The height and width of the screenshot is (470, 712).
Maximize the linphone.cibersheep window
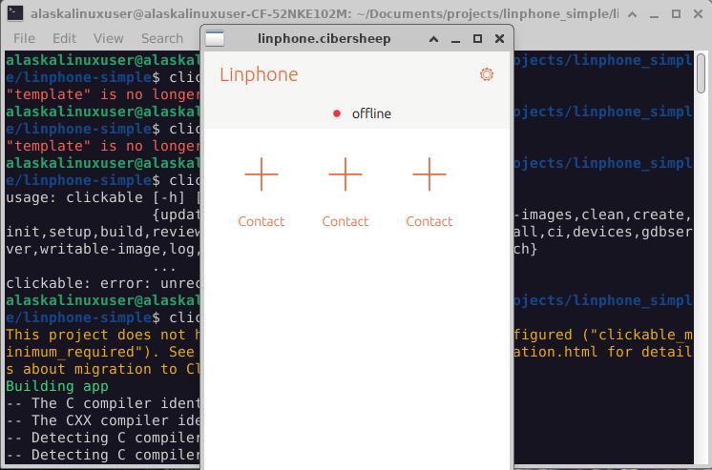(477, 39)
